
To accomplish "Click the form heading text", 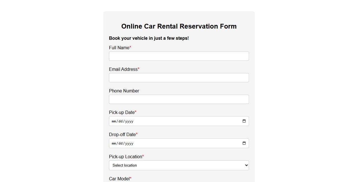I will coord(179,26).
